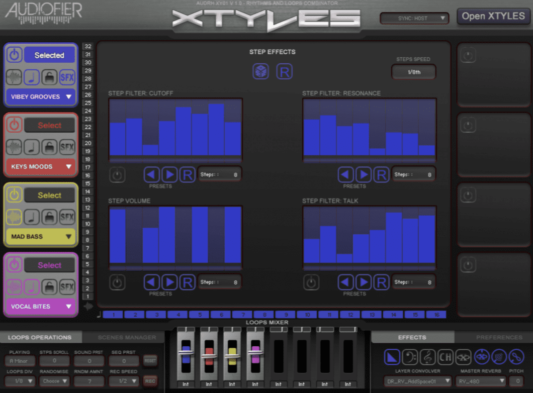
Task: Open the Rec Speed 1/2 dropdown
Action: (124, 381)
